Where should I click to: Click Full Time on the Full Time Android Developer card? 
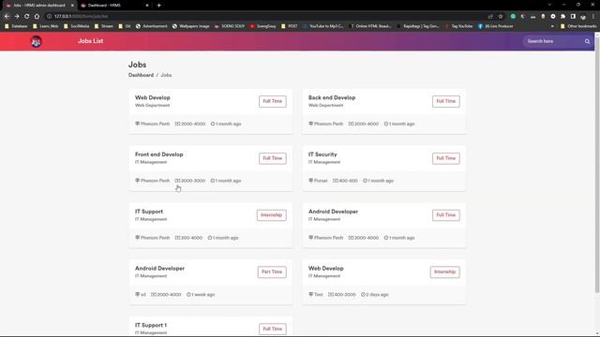[446, 215]
